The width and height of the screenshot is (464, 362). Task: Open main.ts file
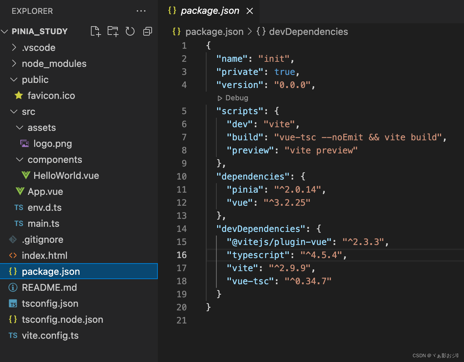pyautogui.click(x=44, y=224)
